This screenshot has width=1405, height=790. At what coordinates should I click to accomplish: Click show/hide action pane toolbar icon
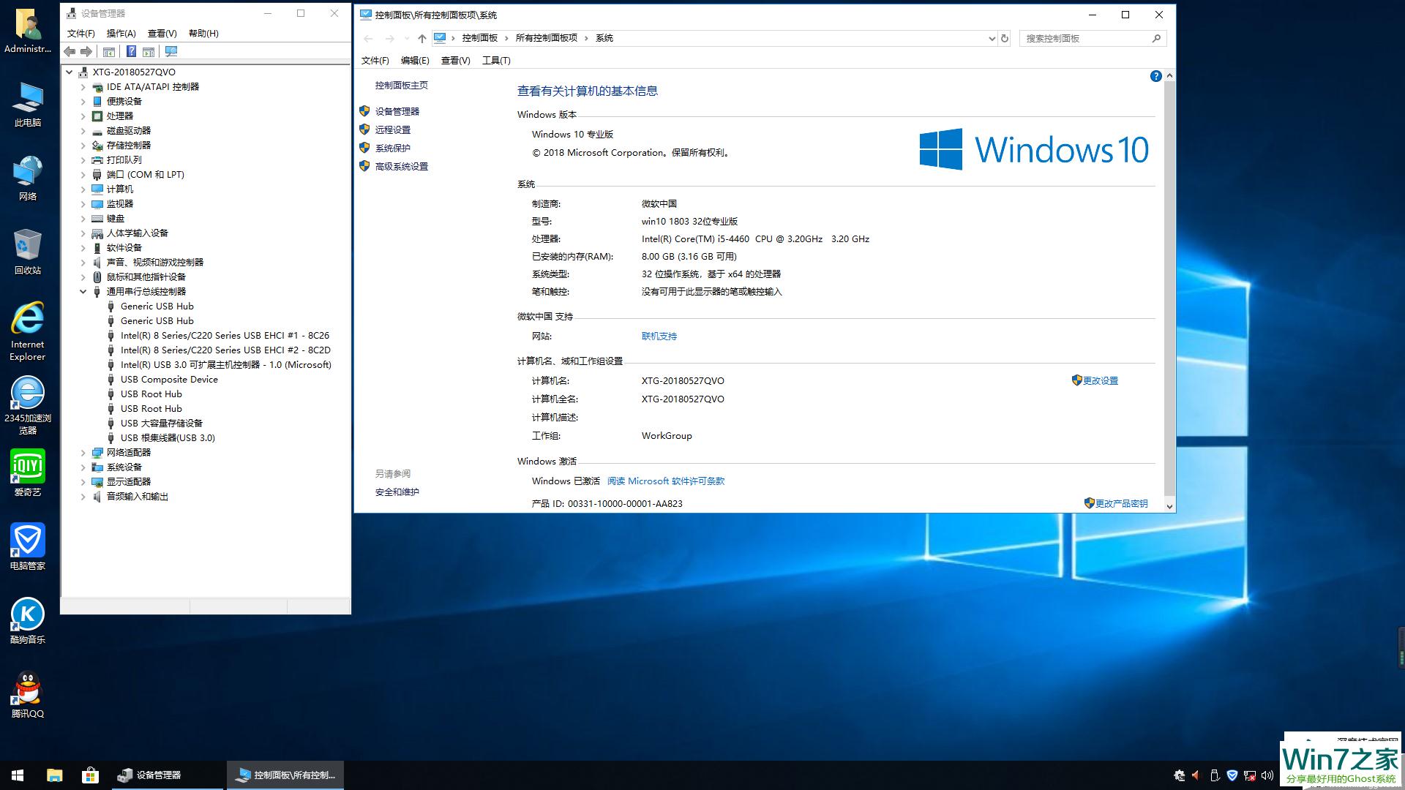click(149, 51)
